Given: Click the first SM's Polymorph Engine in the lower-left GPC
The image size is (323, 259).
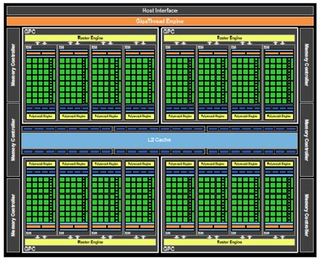Looking at the screenshot, I should click(41, 164).
